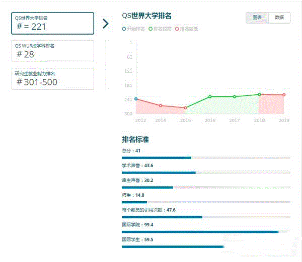Open the QS WUR按学科排名 #28 card
Image resolution: width=302 pixels, height=262 pixels.
(52, 51)
